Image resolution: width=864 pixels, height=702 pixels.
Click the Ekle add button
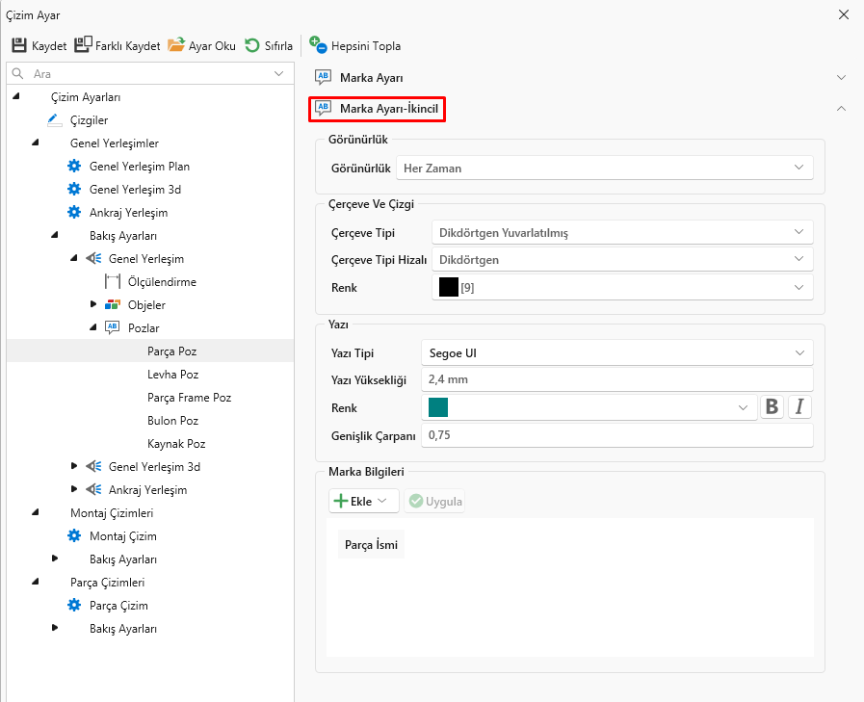[x=363, y=501]
